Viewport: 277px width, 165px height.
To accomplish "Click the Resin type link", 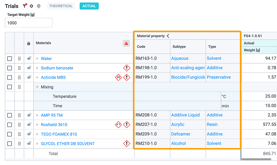I will [212, 124].
